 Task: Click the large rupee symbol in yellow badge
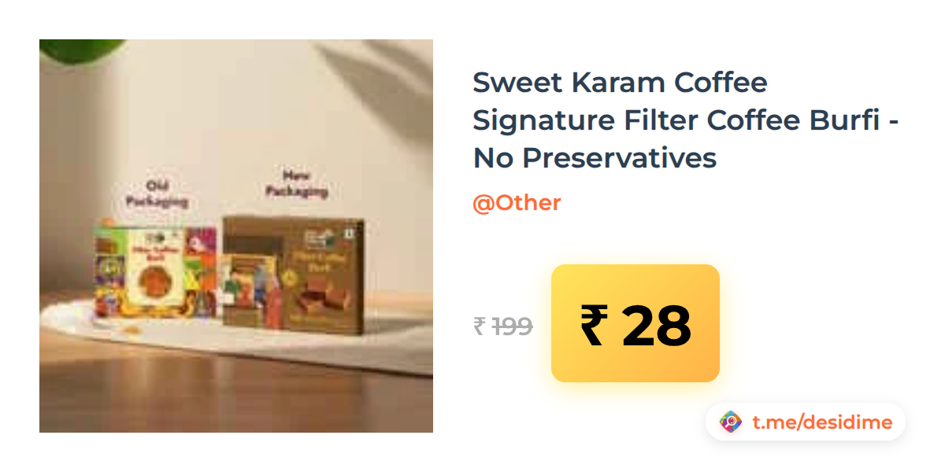pyautogui.click(x=595, y=325)
